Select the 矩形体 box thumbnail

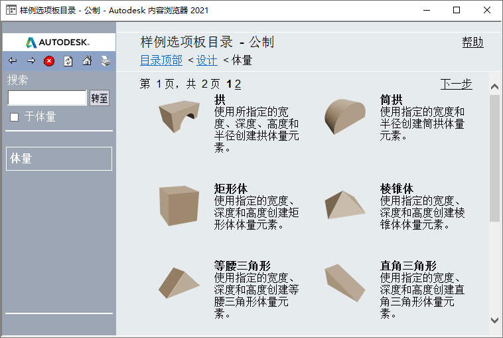[x=179, y=205]
